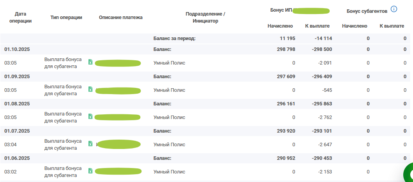Click Начислено under the Бонус ИП header

point(280,26)
